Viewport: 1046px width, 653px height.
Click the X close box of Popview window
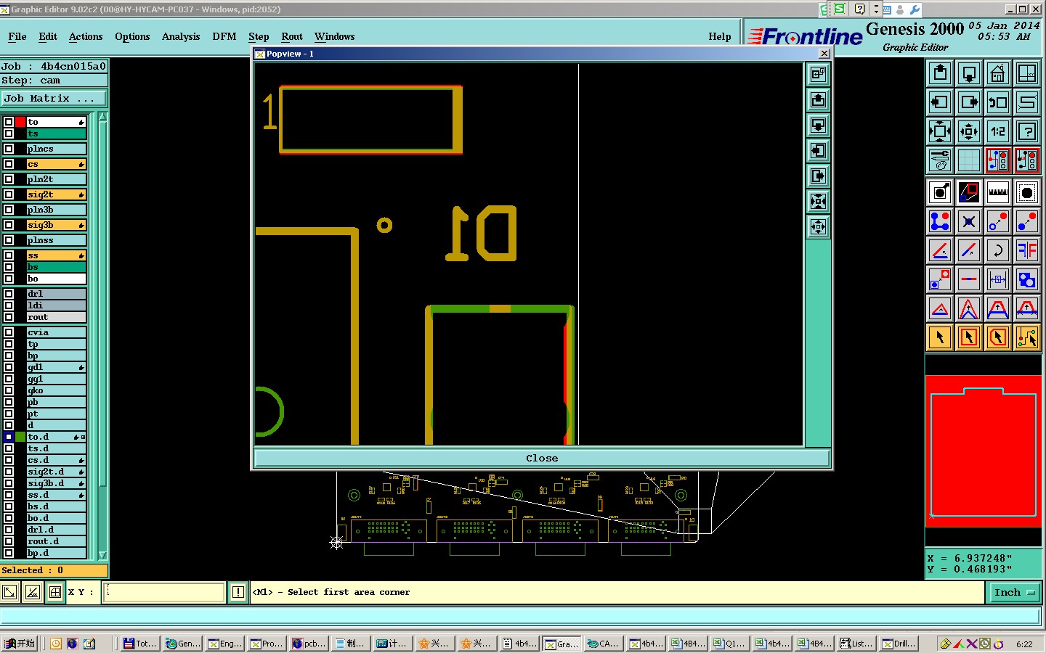pos(824,54)
